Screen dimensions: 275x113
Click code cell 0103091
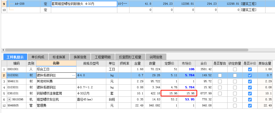(17, 75)
